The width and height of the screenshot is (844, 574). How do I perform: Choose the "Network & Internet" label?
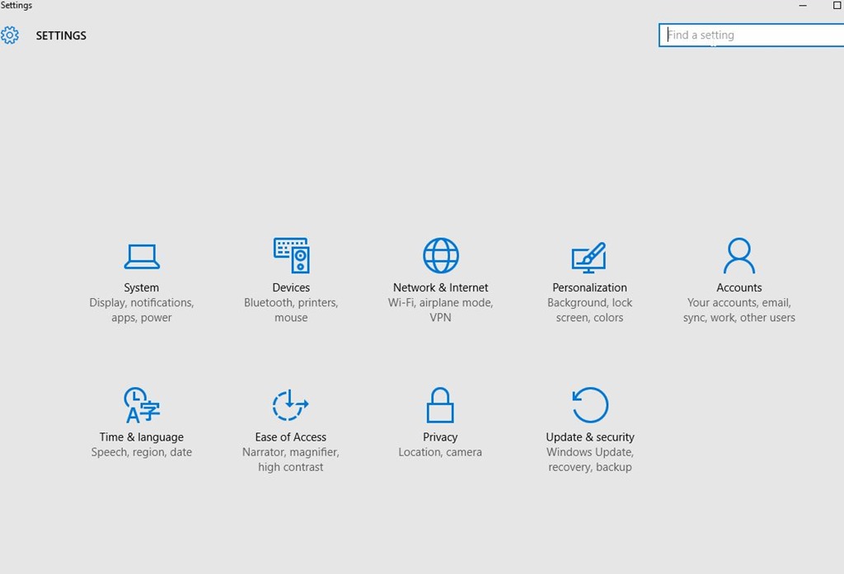coord(440,287)
